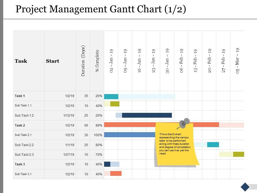Click the 06 - Feb - 19 date header
The height and width of the screenshot is (193, 257).
coord(181,61)
